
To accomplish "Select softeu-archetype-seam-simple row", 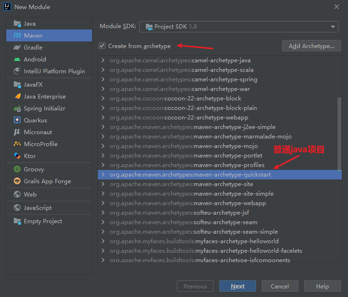I will click(x=219, y=232).
